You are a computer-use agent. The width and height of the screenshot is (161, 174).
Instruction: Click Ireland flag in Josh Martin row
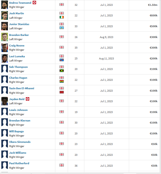[x=62, y=17]
